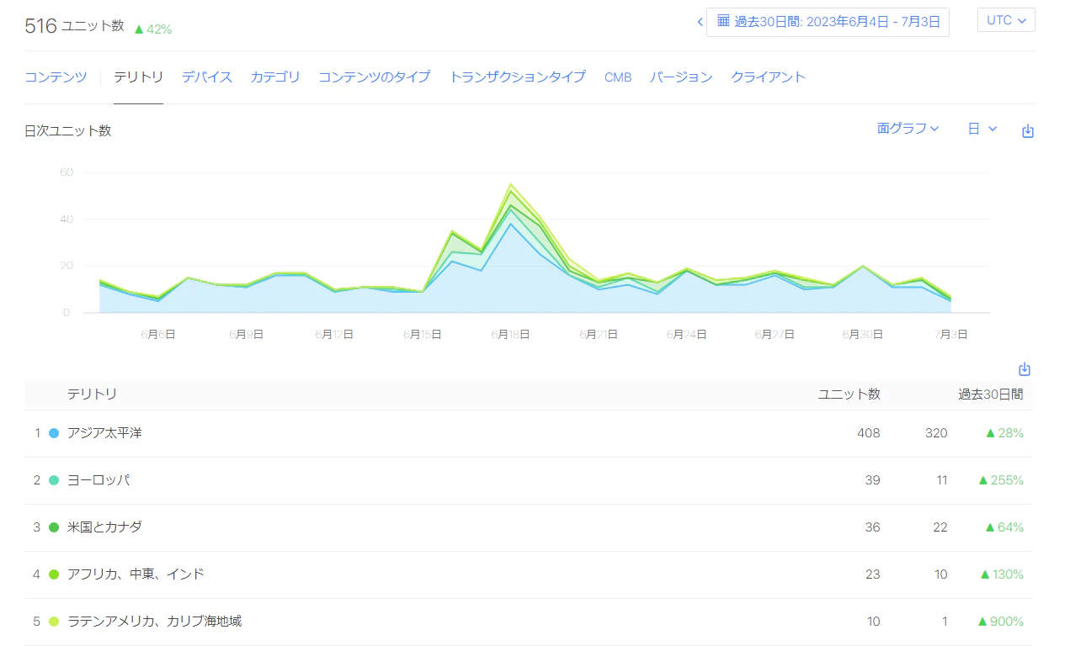
Task: Click the 900% change value
Action: (x=1001, y=622)
